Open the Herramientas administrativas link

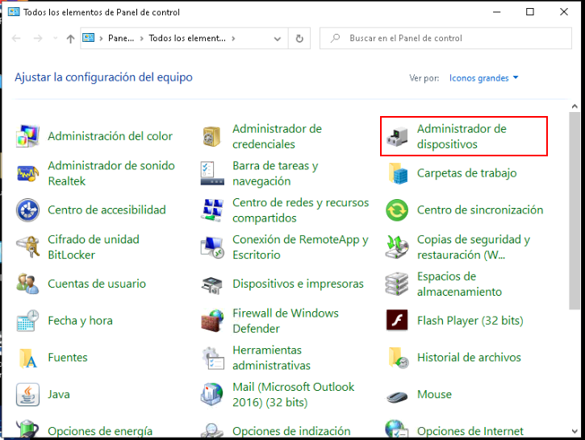[x=271, y=358]
